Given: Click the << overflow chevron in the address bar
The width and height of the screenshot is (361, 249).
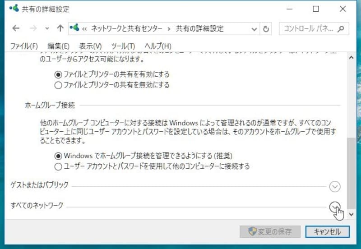Looking at the screenshot, I should coord(84,29).
